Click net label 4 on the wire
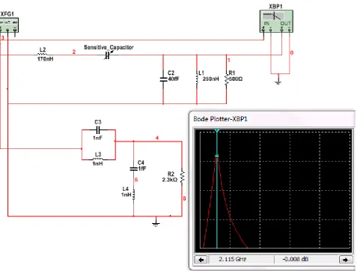The height and width of the screenshot is (271, 357). [157, 138]
